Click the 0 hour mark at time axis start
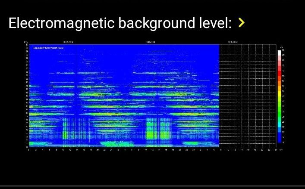305x189 pixels. tap(28, 150)
